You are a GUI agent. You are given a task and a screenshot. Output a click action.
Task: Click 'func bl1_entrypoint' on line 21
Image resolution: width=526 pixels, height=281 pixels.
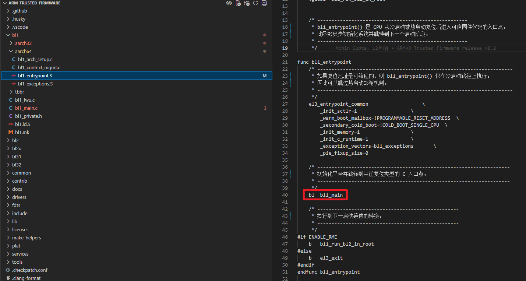pos(324,62)
